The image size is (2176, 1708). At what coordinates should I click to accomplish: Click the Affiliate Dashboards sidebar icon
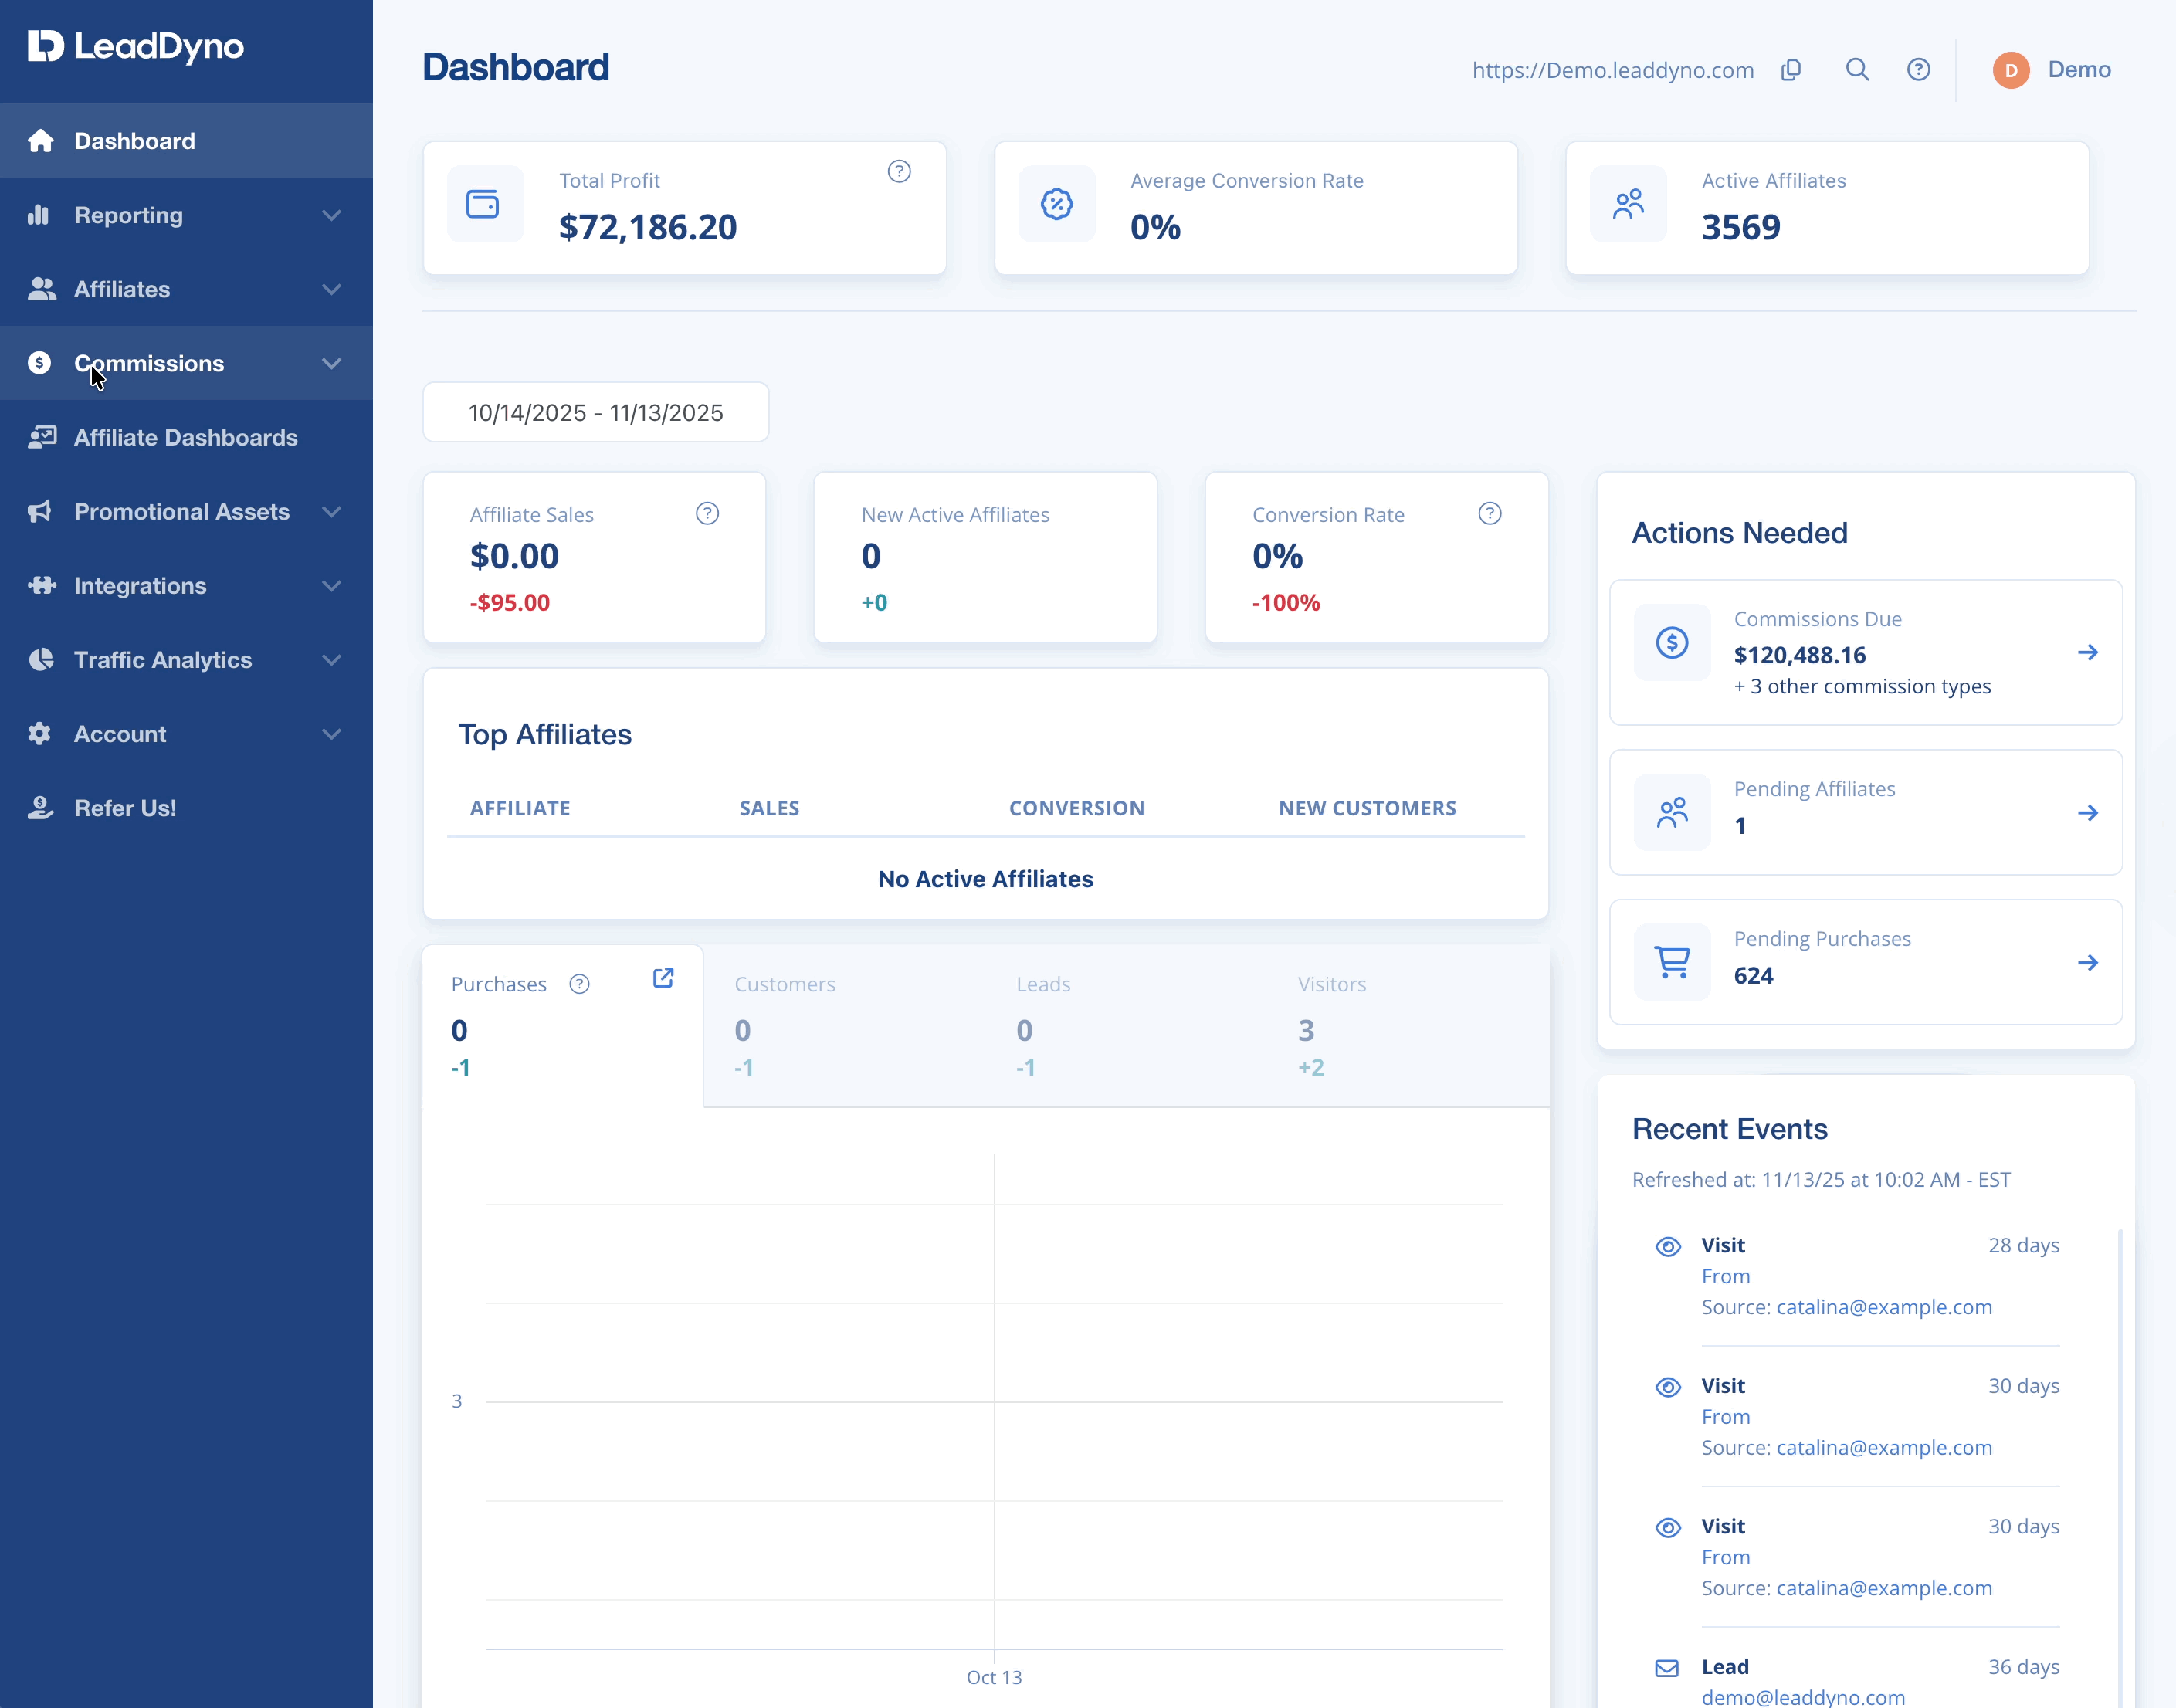pos(41,437)
